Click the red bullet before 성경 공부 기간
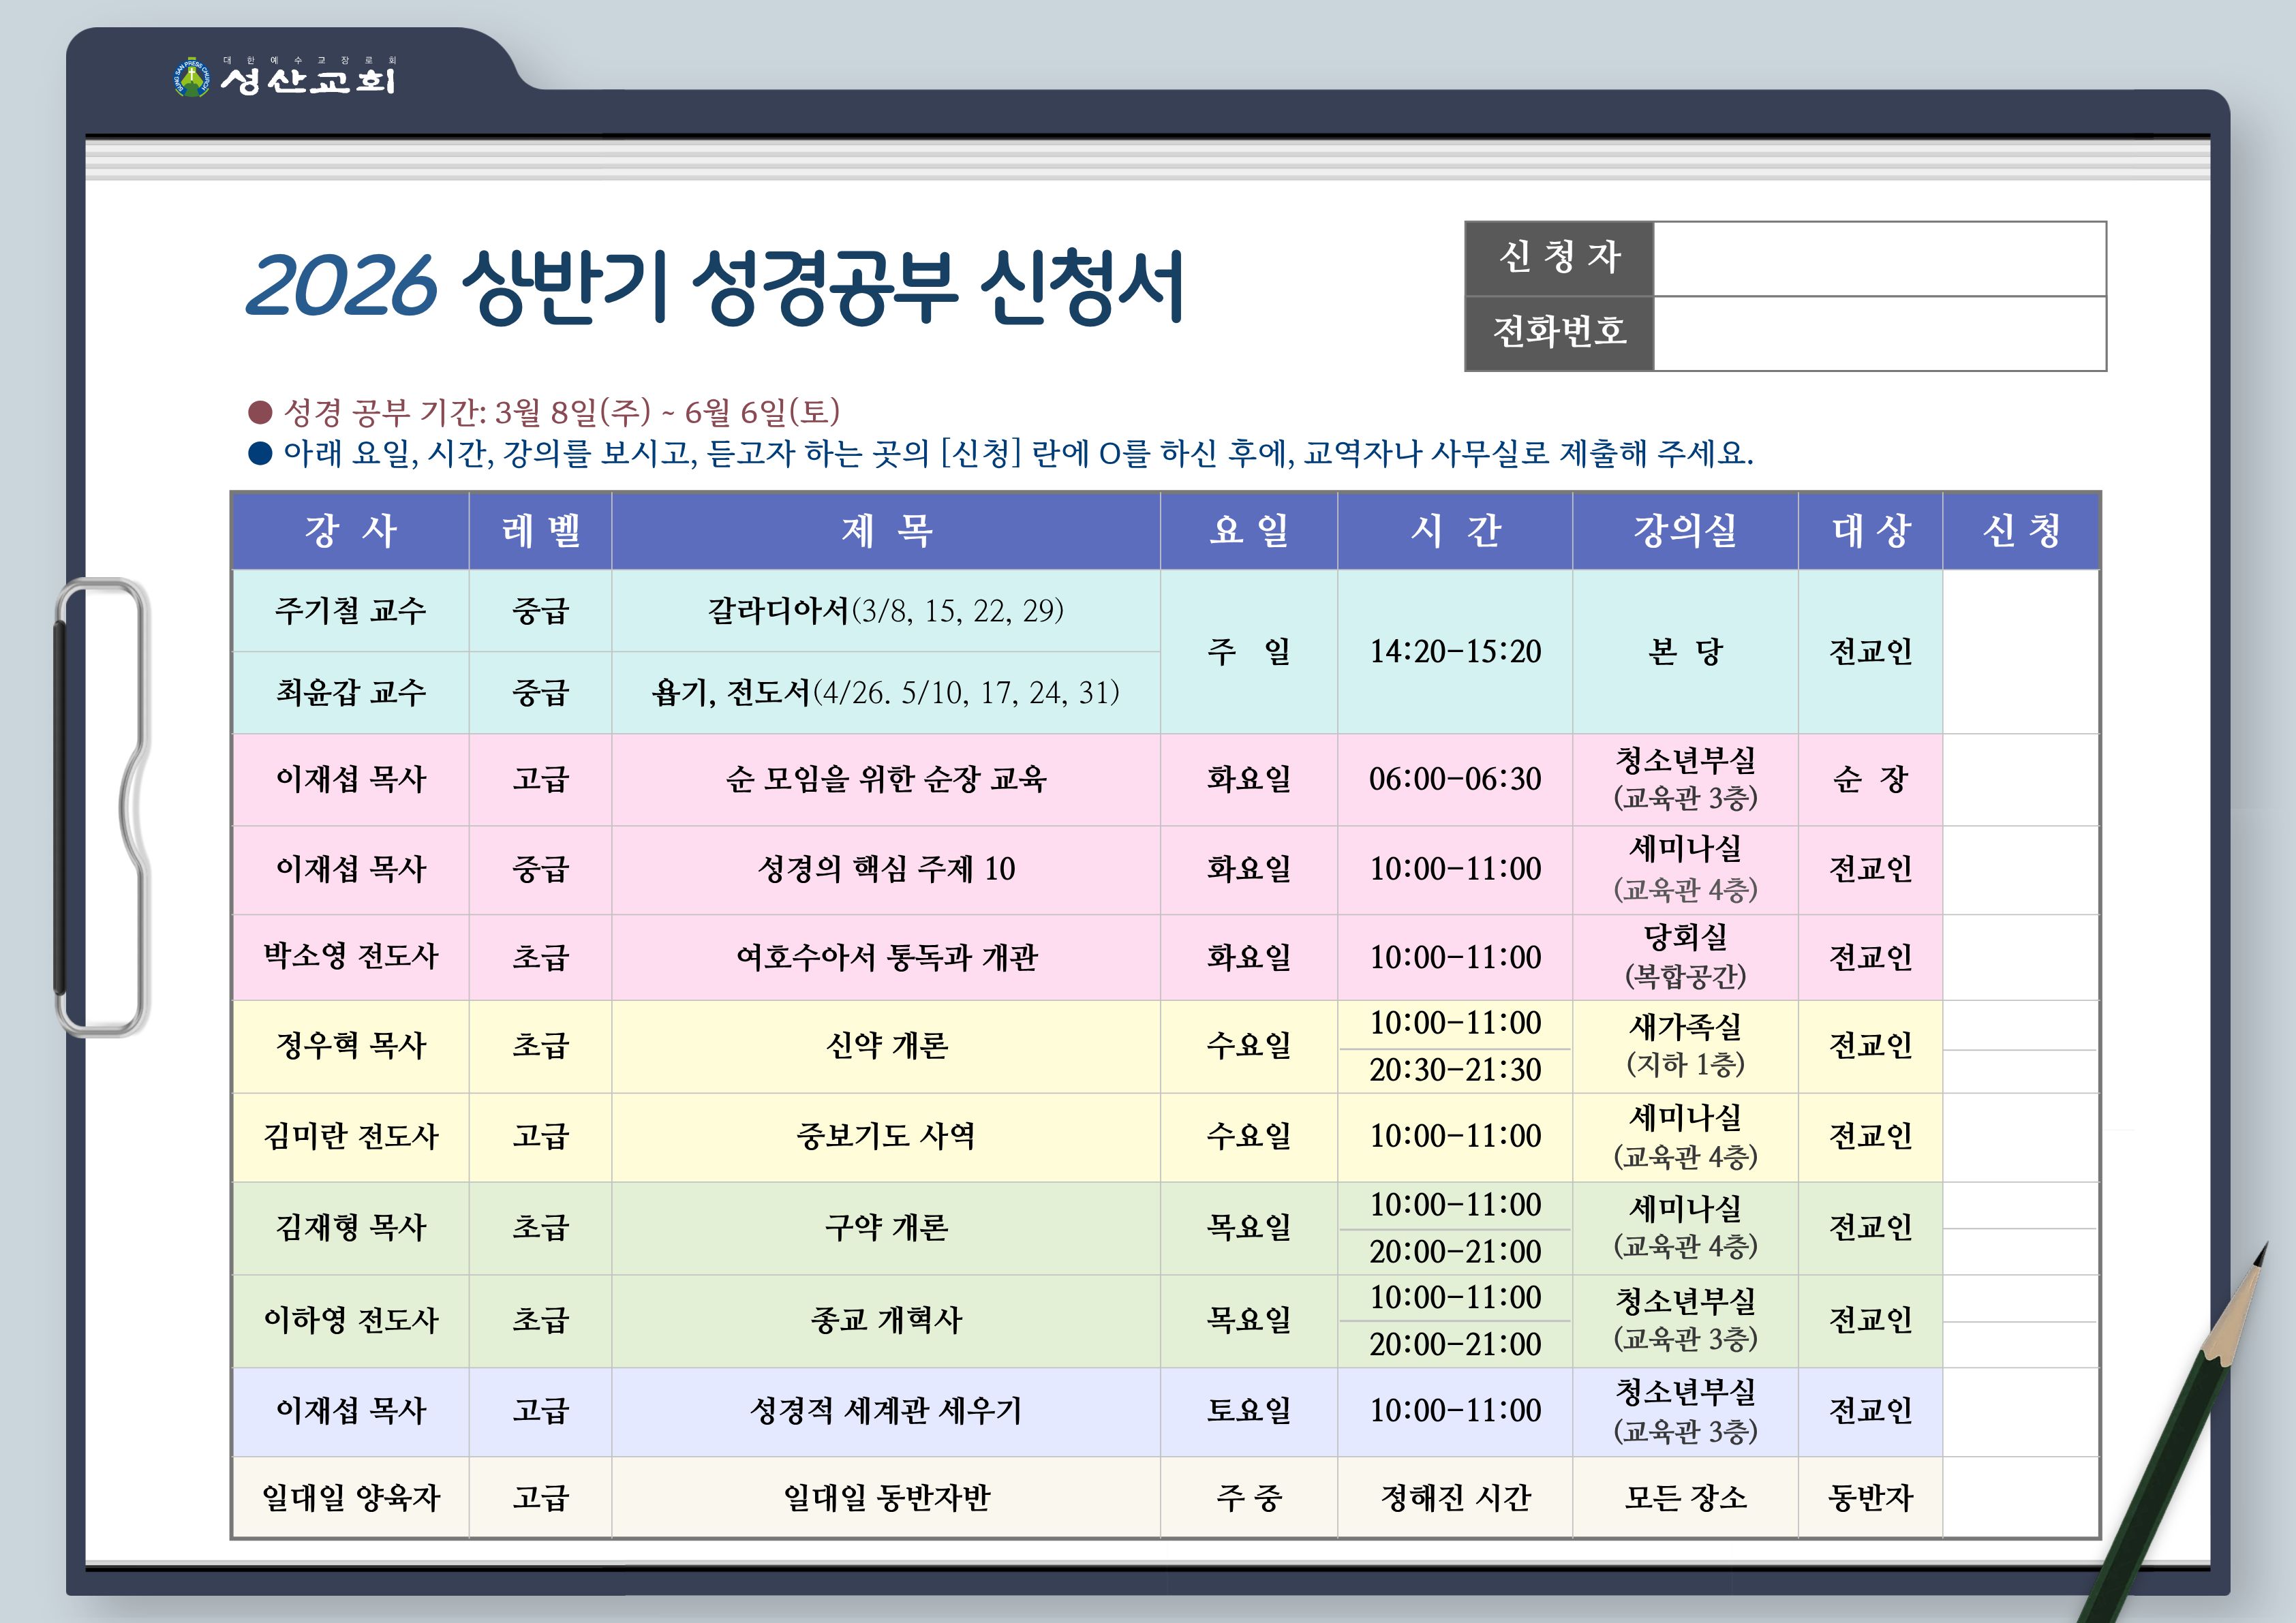 tap(260, 412)
